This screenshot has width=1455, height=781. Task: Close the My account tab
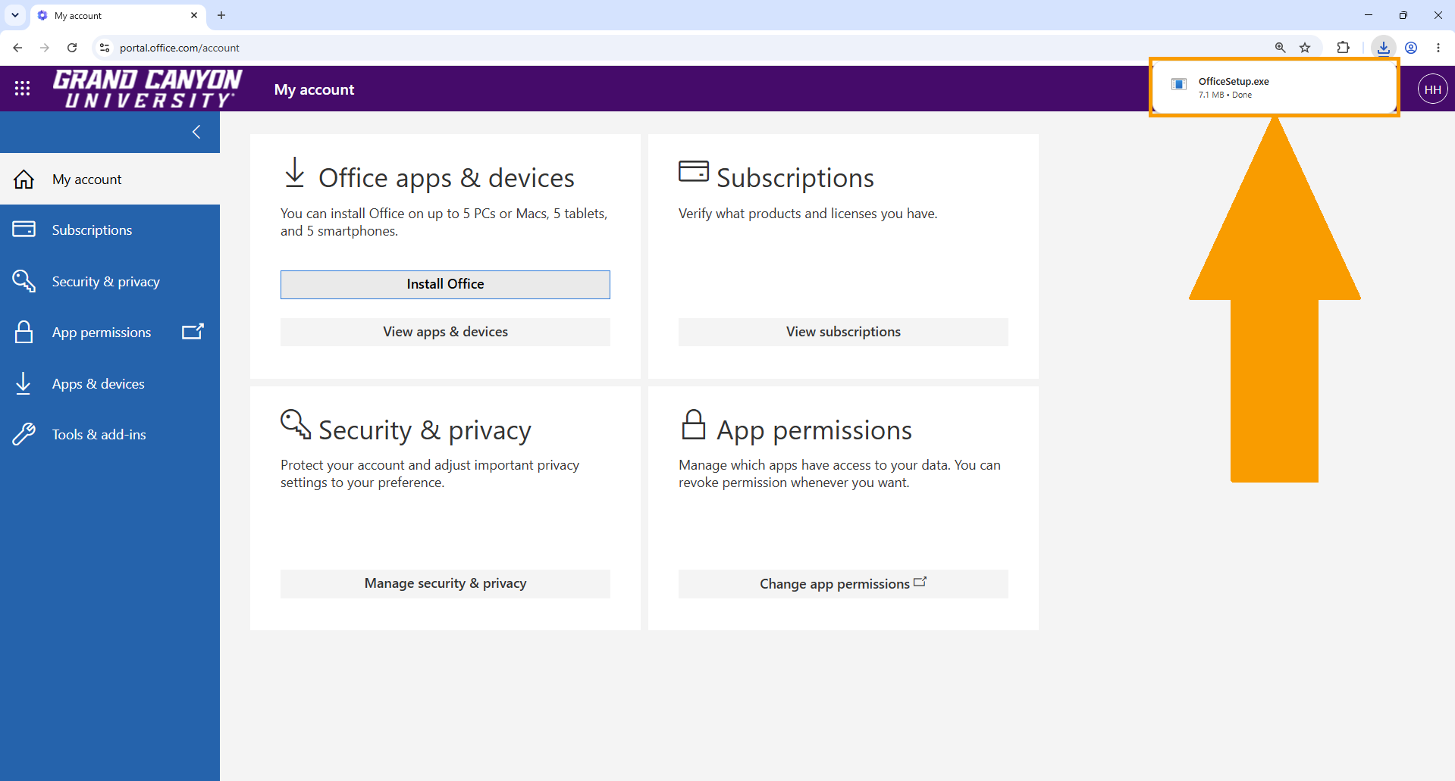coord(194,15)
